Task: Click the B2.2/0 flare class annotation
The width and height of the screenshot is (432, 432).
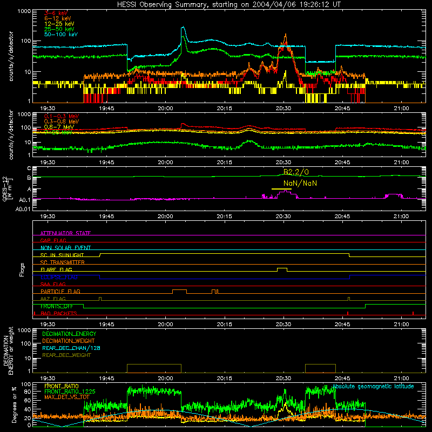Action: tap(296, 172)
